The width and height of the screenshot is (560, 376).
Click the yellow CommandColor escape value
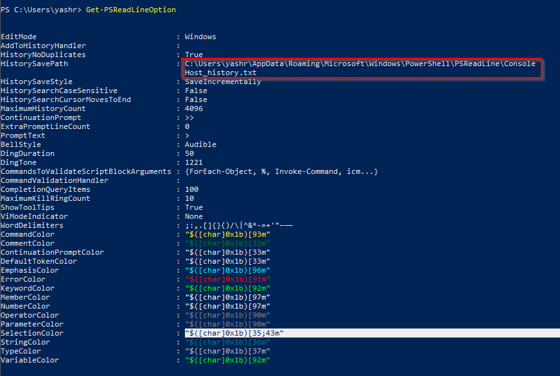pos(227,235)
